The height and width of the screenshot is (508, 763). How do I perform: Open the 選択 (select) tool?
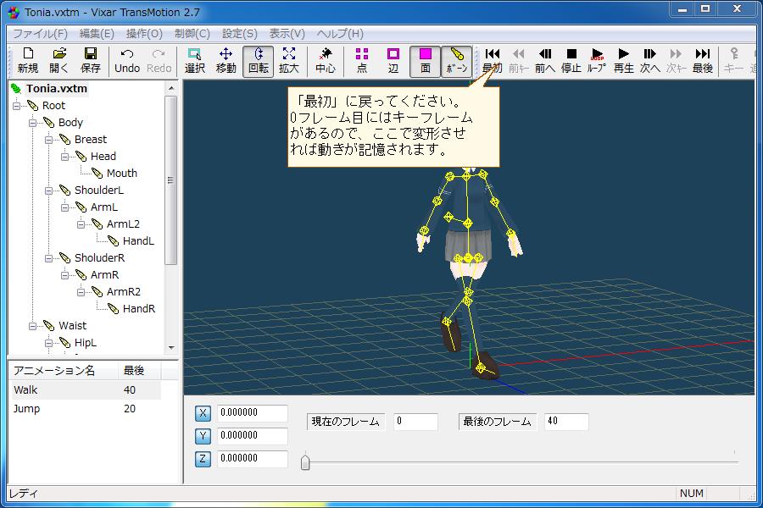coord(193,59)
